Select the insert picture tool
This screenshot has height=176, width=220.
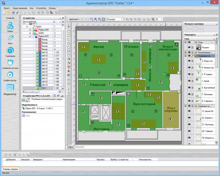69,75
